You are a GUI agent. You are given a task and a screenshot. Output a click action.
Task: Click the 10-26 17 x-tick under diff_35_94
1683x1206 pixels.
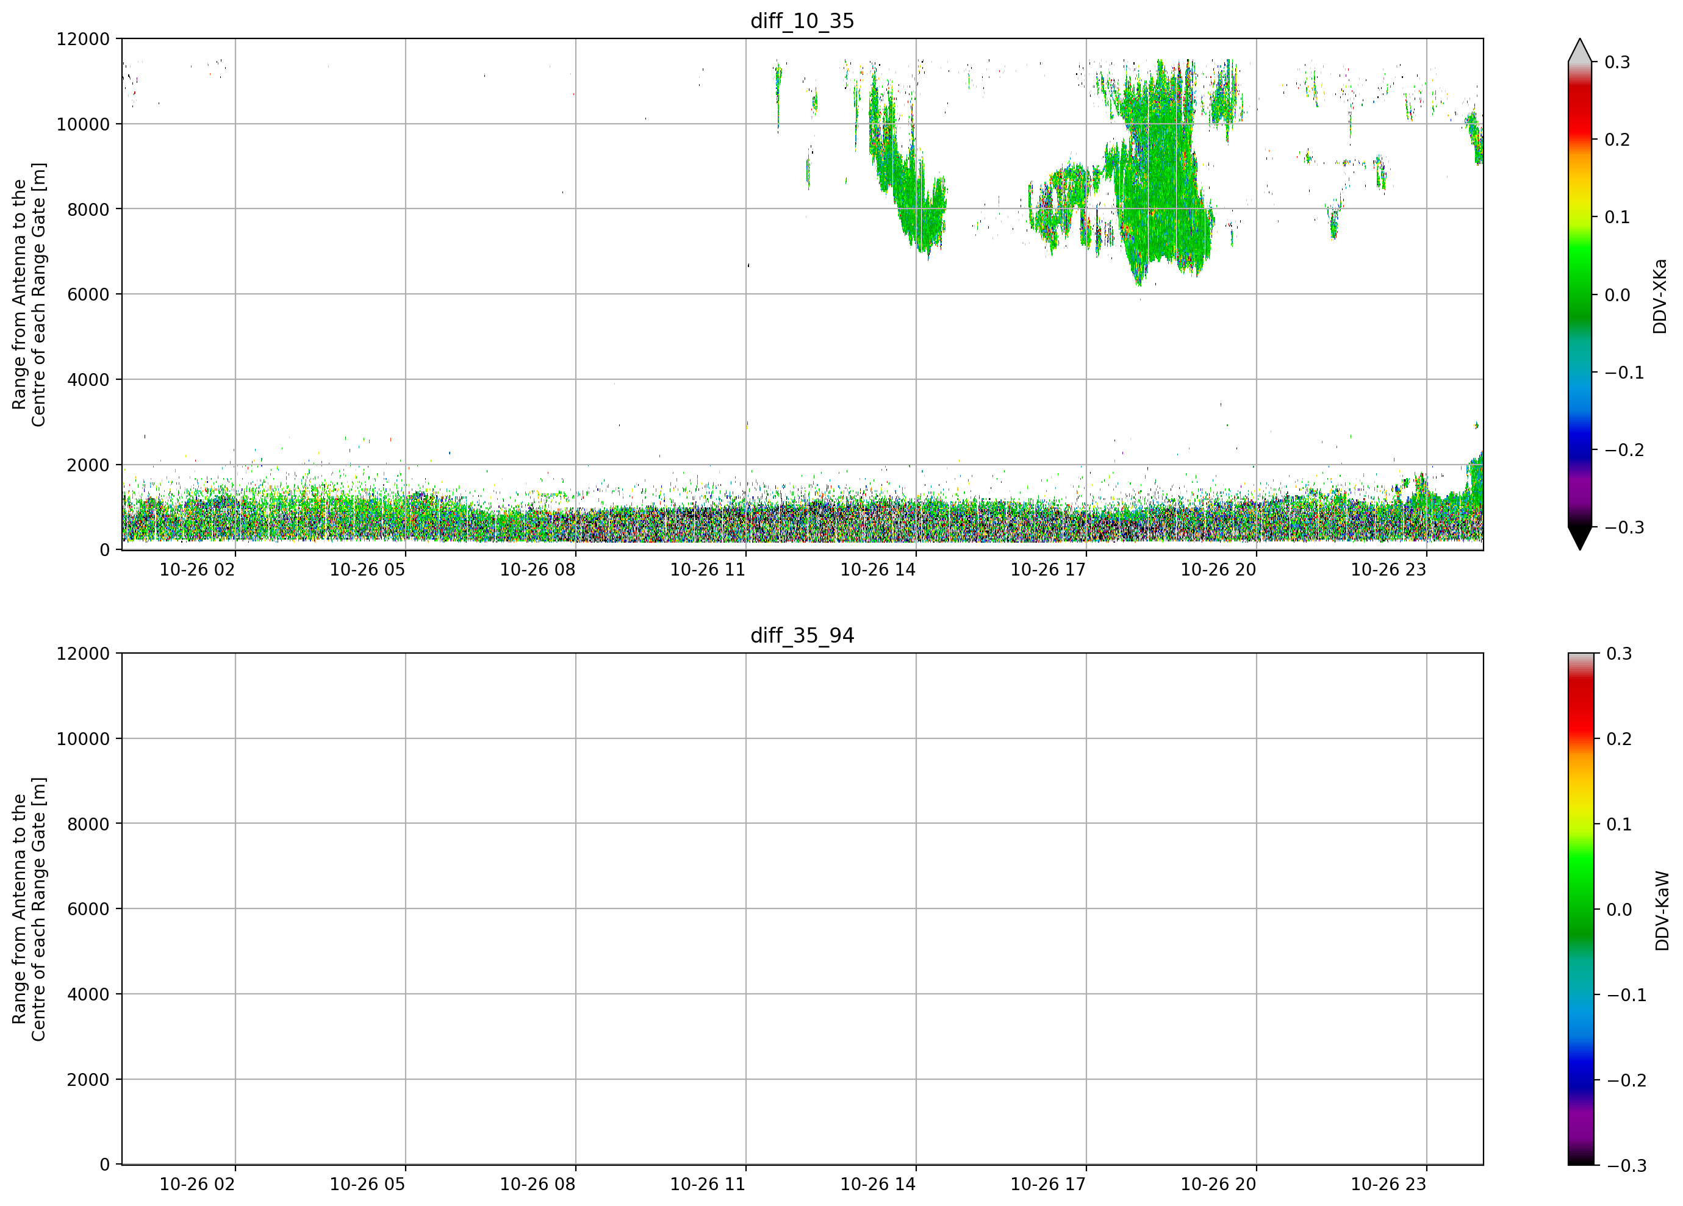point(1048,1185)
